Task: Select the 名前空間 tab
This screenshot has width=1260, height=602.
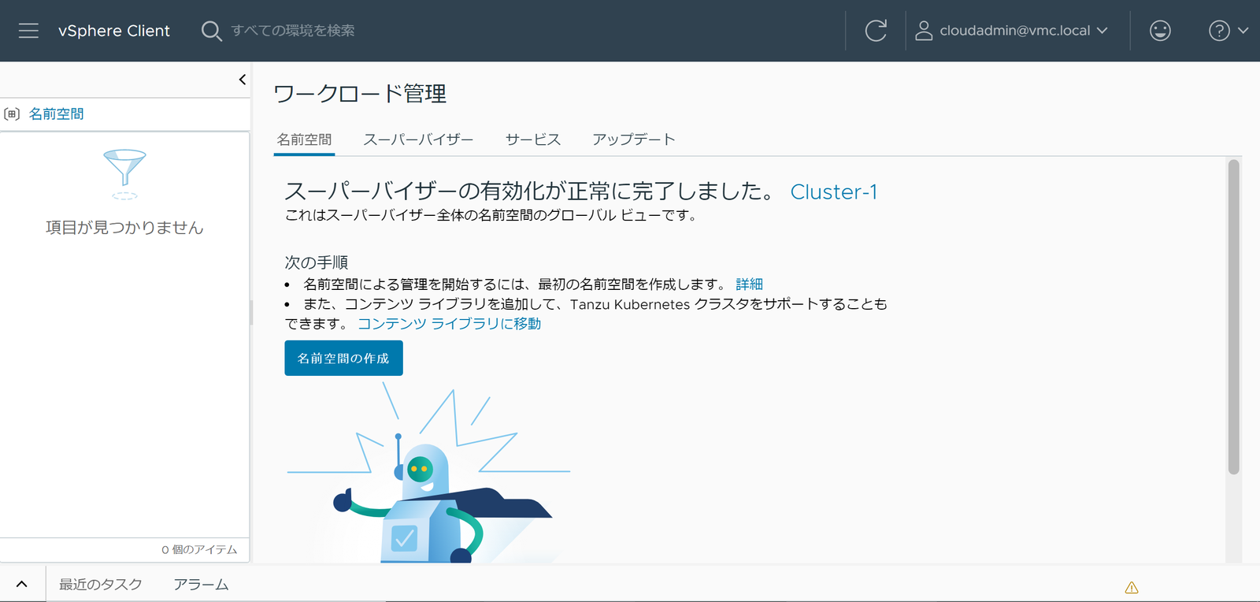Action: pyautogui.click(x=304, y=139)
